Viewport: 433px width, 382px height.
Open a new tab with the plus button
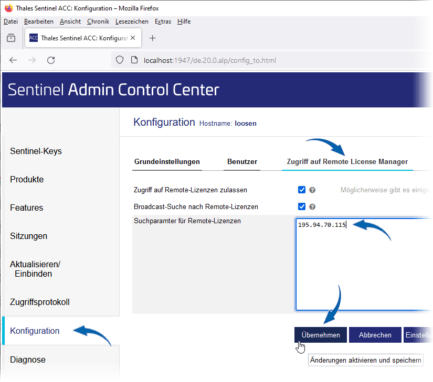[152, 38]
